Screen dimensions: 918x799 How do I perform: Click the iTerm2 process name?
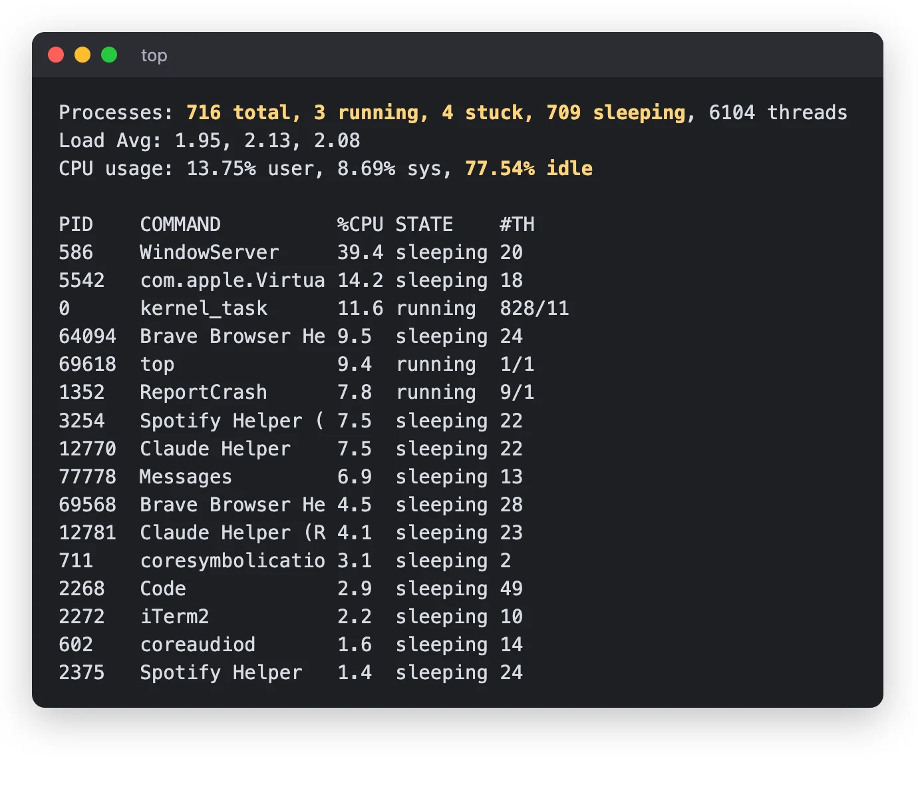coord(174,617)
